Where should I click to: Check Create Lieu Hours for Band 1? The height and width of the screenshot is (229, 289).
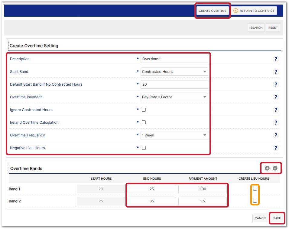pos(255,189)
